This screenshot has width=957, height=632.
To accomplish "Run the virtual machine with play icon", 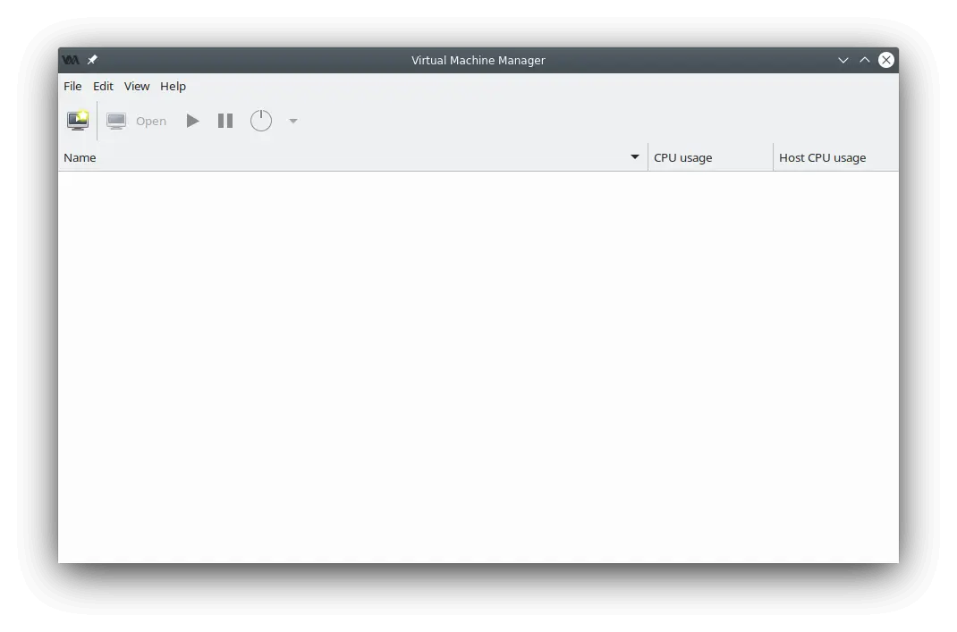I will click(x=192, y=121).
